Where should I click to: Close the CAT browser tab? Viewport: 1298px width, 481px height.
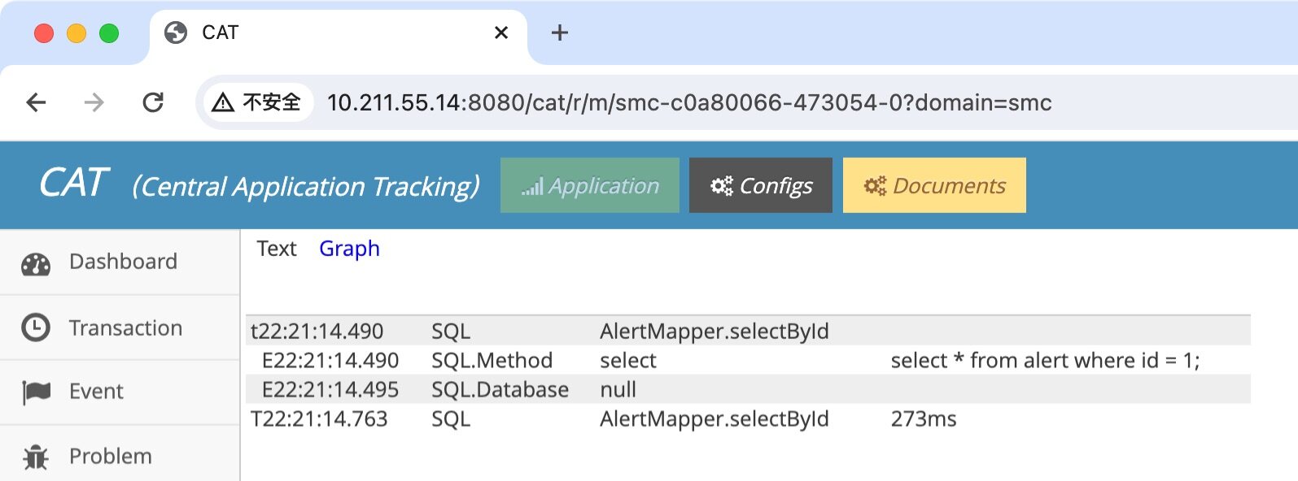(501, 32)
